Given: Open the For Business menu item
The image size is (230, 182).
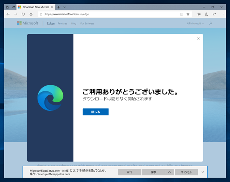Looking at the screenshot, I should (87, 23).
